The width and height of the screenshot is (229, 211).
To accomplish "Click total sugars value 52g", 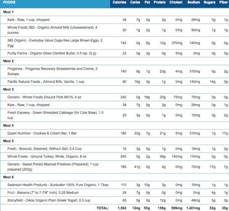I will coord(212,208).
